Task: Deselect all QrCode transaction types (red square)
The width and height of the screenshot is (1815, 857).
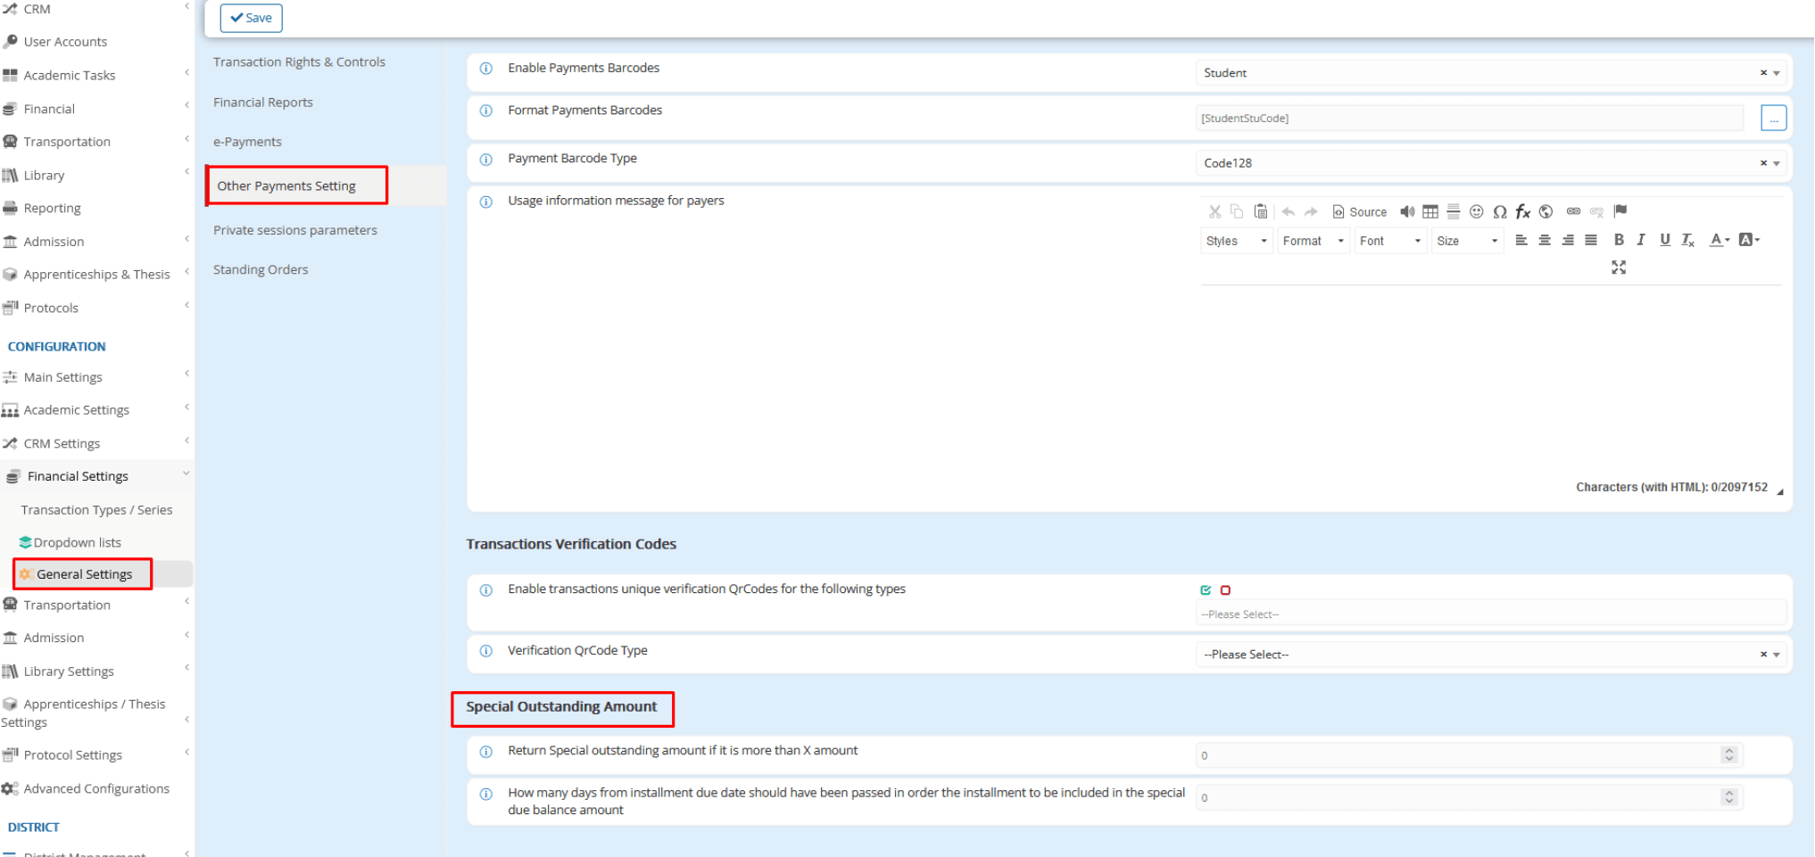Action: click(x=1225, y=590)
